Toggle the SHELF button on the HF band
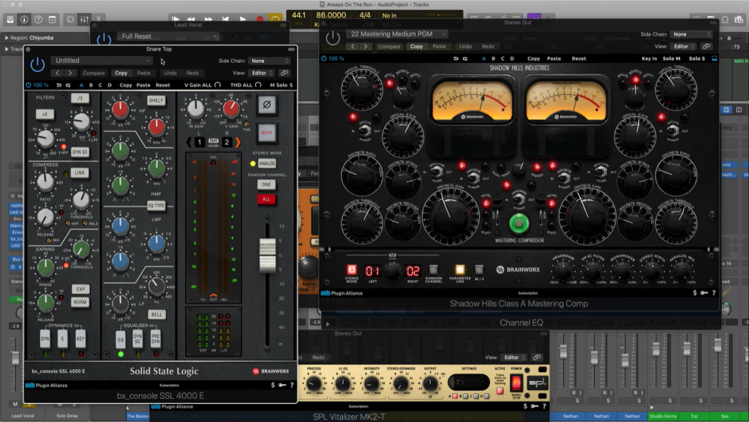The height and width of the screenshot is (422, 749). (x=157, y=100)
